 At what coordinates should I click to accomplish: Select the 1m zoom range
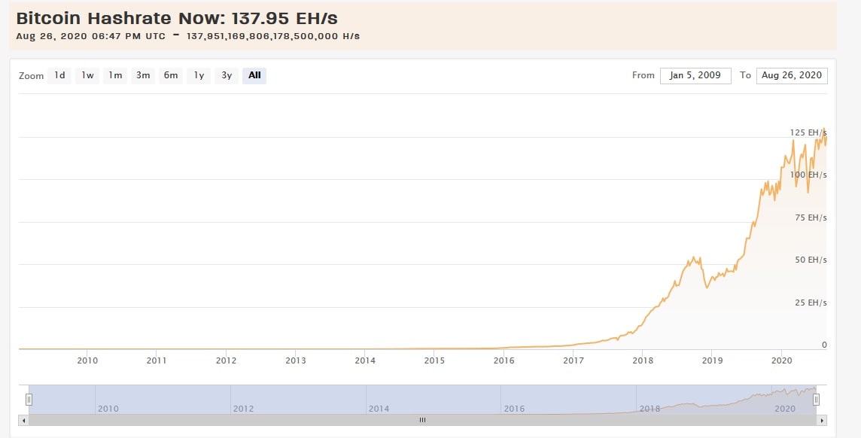[x=115, y=76]
